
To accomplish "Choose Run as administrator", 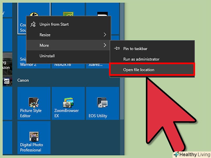I will (152, 59).
